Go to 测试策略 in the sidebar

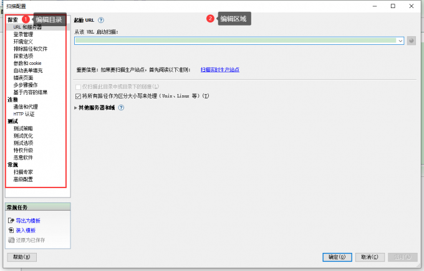[23, 128]
